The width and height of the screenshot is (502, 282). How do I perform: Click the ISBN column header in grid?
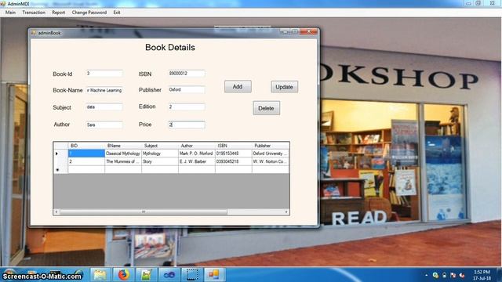pyautogui.click(x=234, y=146)
